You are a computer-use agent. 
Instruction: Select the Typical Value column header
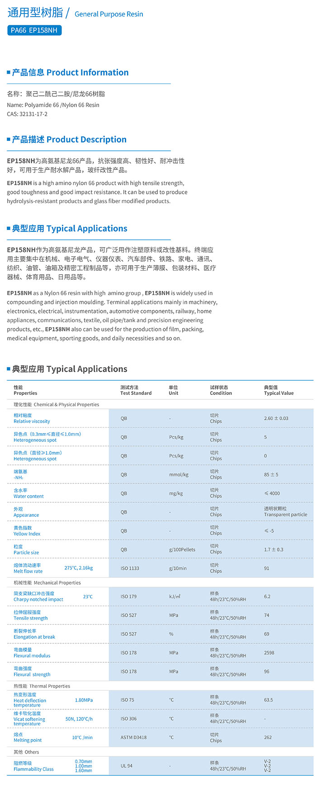click(279, 393)
